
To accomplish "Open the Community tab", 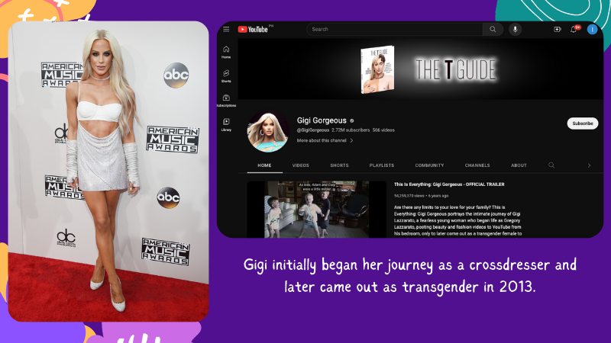I will pos(429,165).
